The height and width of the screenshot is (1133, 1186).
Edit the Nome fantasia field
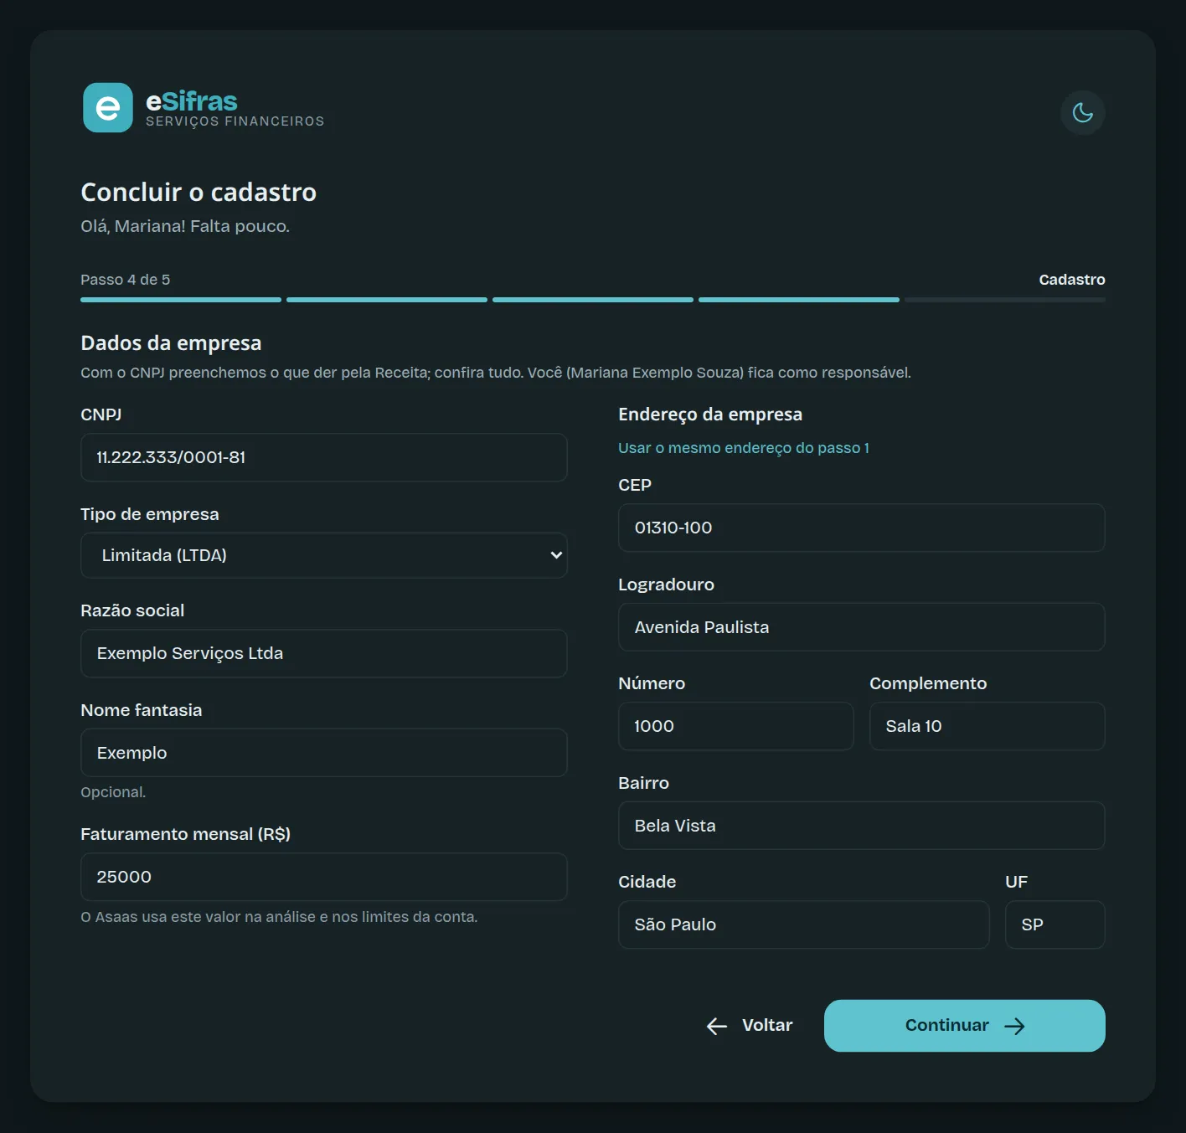coord(323,753)
